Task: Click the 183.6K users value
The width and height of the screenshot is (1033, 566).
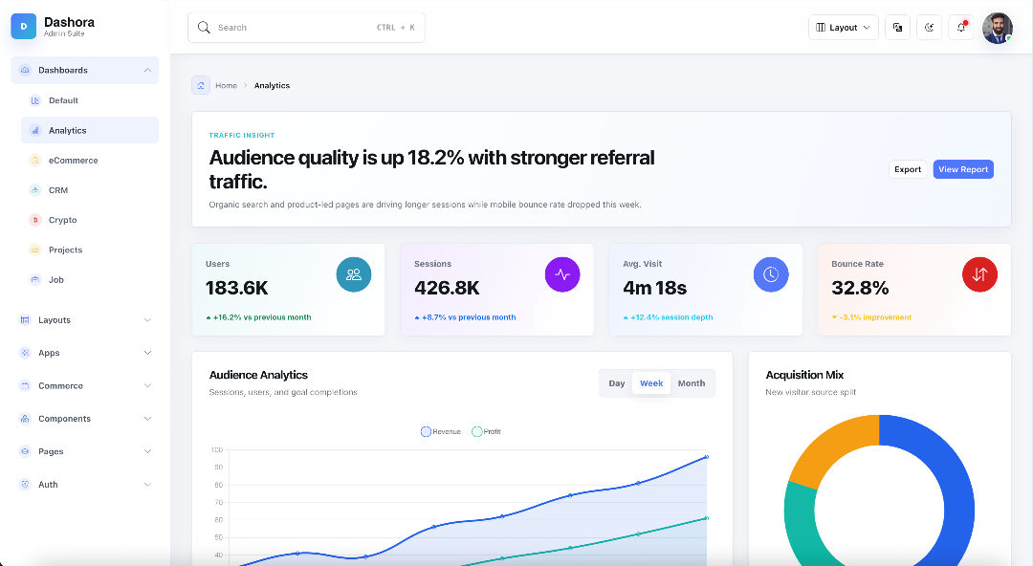Action: (236, 288)
